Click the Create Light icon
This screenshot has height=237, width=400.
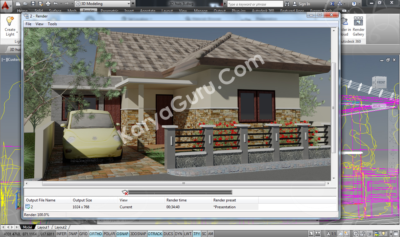(x=10, y=22)
